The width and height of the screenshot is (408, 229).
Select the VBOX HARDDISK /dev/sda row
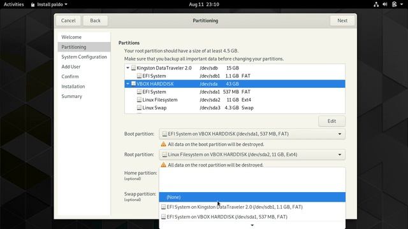235,84
